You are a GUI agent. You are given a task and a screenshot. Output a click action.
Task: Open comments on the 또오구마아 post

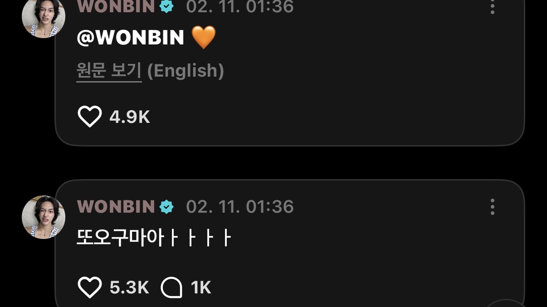click(171, 288)
